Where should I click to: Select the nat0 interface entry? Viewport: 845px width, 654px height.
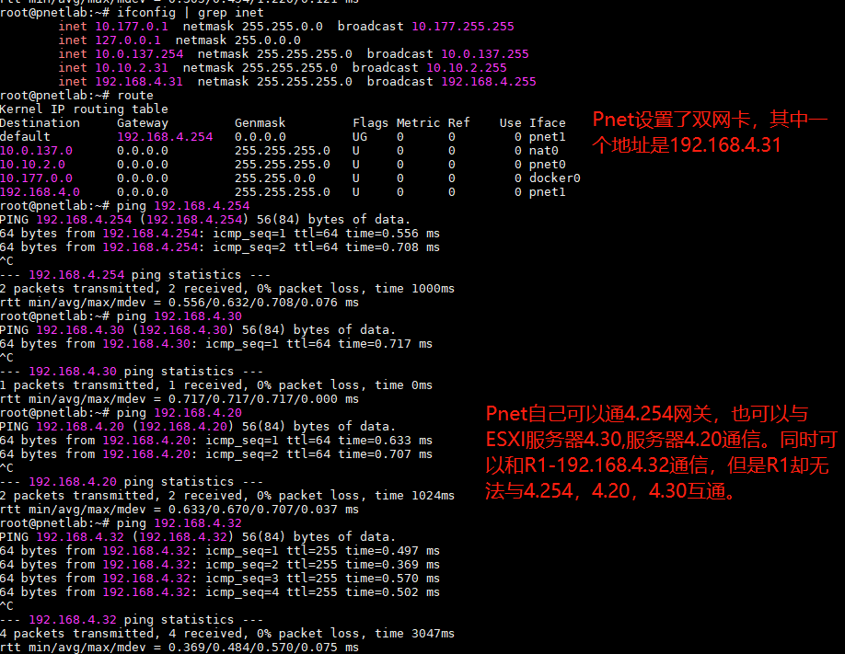point(544,151)
